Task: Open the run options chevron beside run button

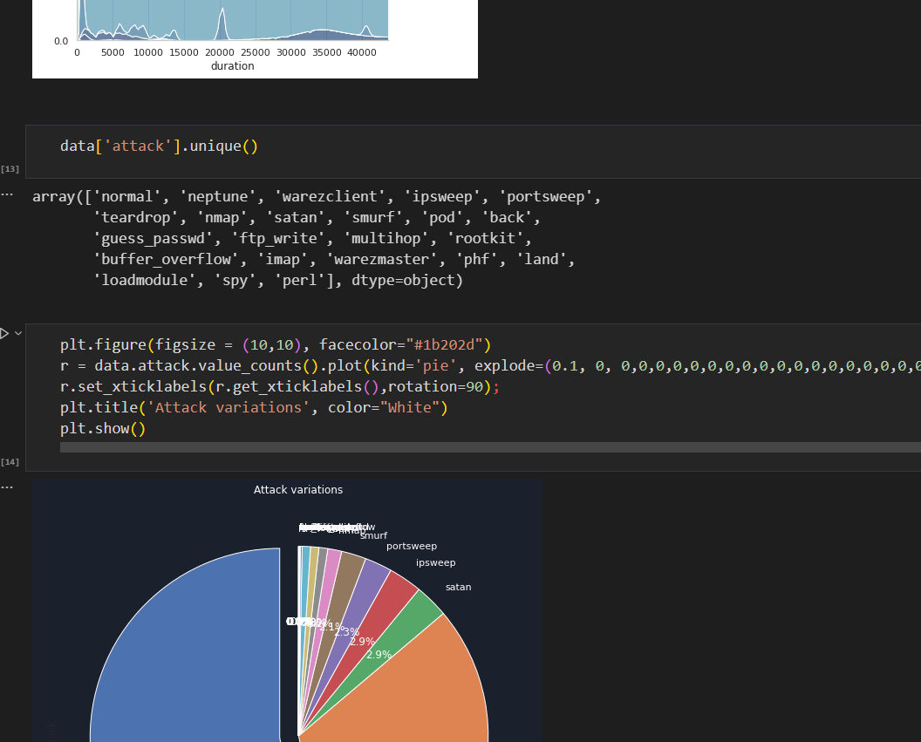Action: [x=18, y=333]
